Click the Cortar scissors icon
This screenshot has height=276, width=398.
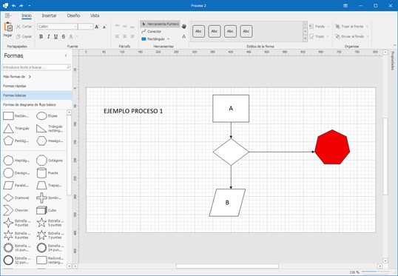point(18,27)
